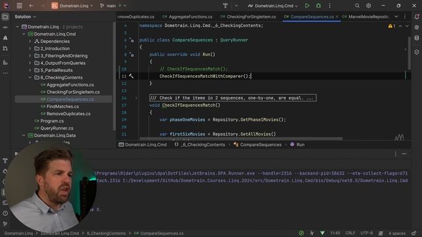Close the CompareSequences.cs tab
This screenshot has height=237, width=422.
pos(337,16)
